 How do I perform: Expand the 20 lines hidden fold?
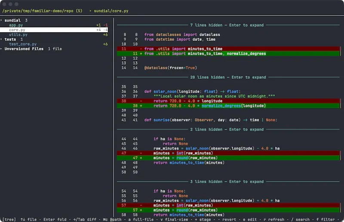point(228,77)
